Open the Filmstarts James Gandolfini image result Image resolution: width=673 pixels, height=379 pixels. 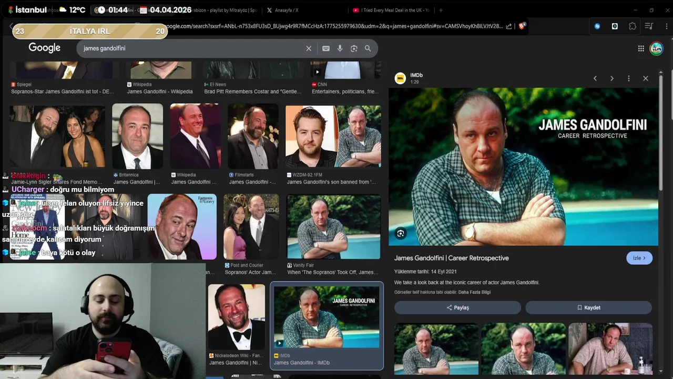(253, 136)
